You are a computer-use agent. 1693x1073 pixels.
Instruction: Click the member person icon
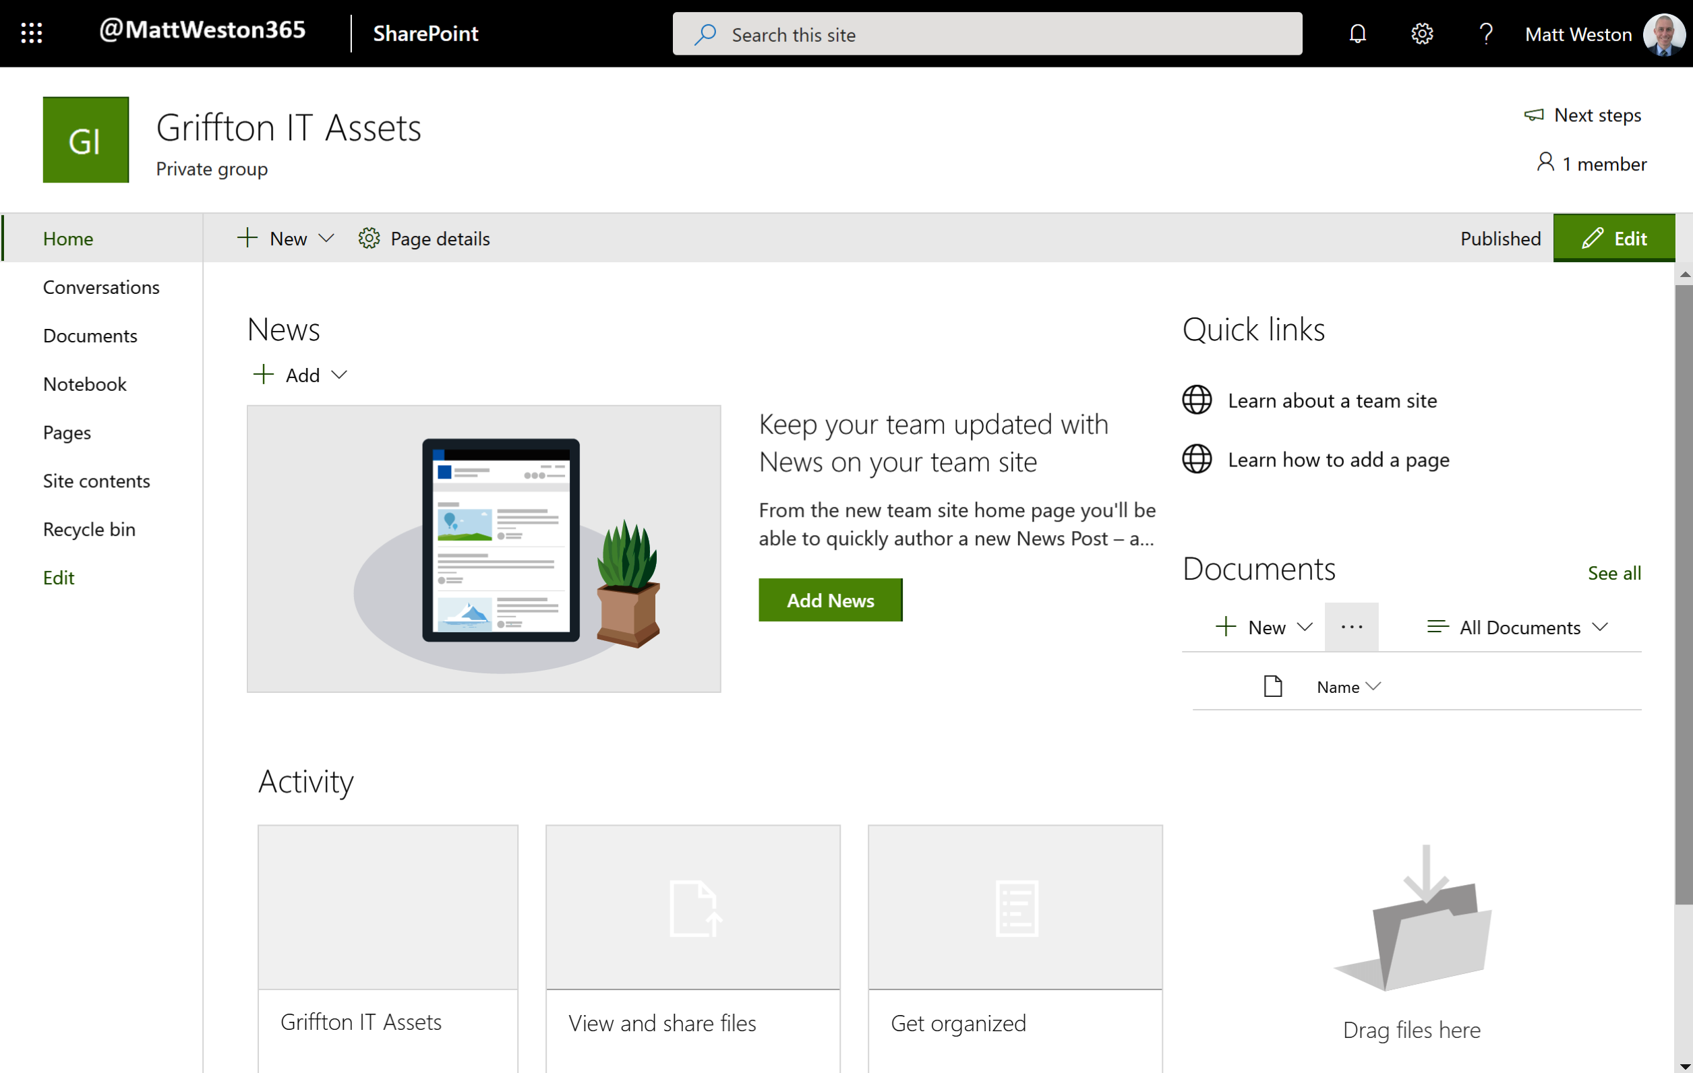[x=1545, y=162]
